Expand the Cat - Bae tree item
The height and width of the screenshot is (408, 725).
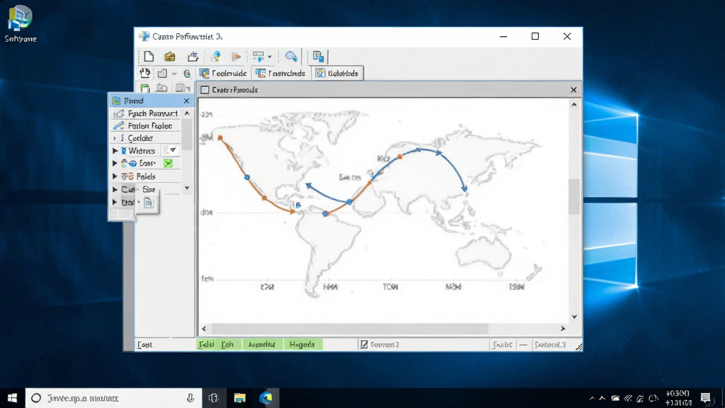point(115,189)
